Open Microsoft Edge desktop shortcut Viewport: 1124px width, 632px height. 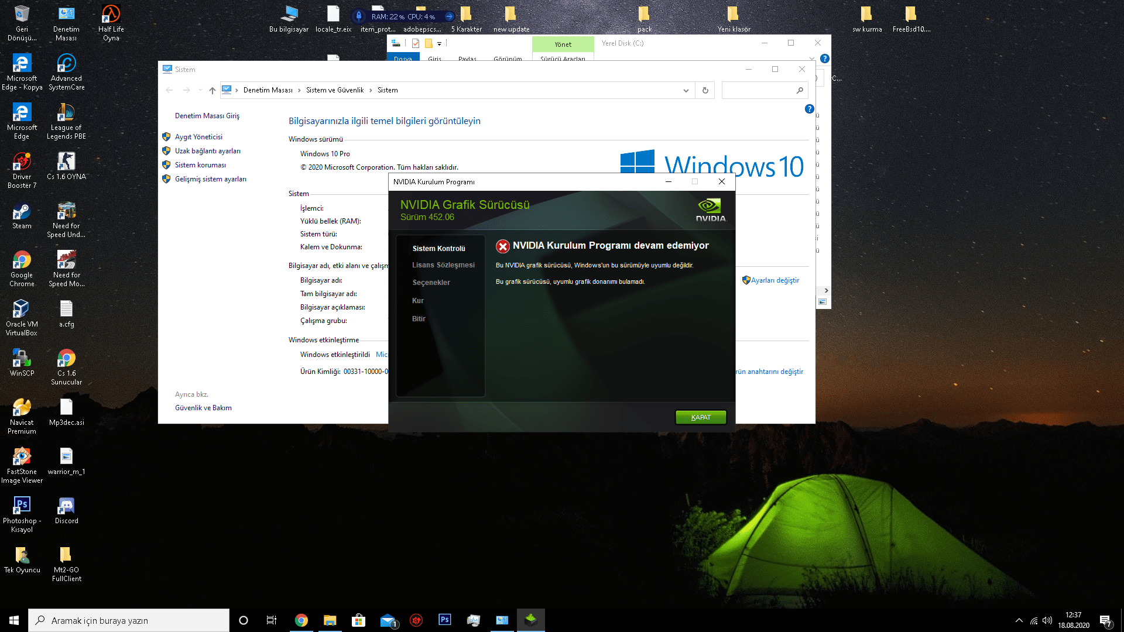pyautogui.click(x=22, y=122)
